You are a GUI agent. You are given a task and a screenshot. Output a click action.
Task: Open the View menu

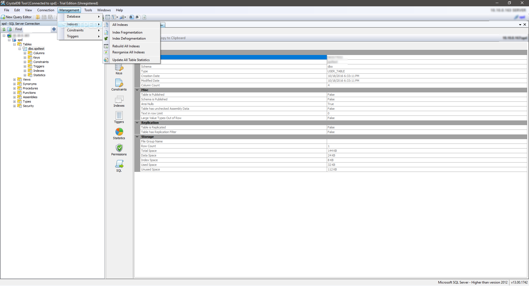(x=28, y=10)
